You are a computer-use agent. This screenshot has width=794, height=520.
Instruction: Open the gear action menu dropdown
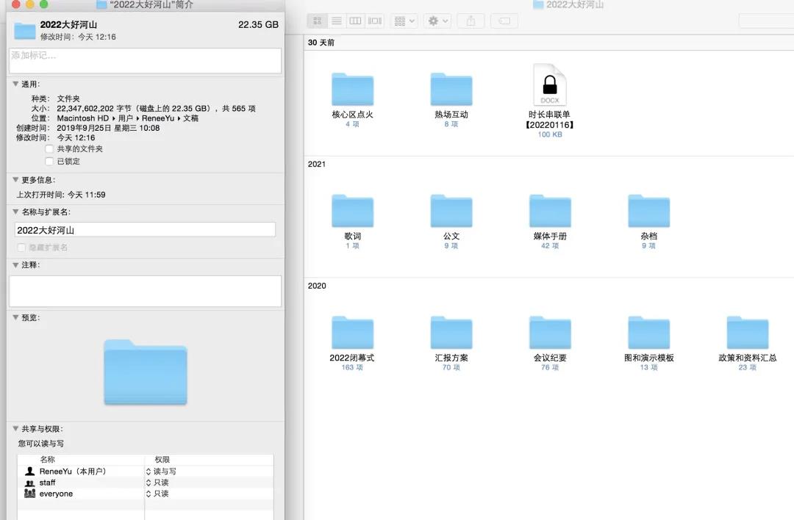[437, 21]
